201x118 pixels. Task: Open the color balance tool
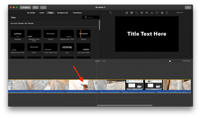126,13
